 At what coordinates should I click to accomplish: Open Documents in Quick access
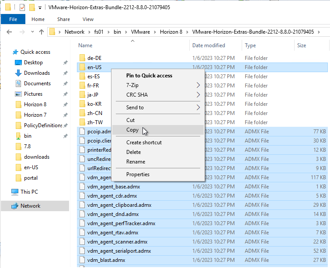point(37,84)
